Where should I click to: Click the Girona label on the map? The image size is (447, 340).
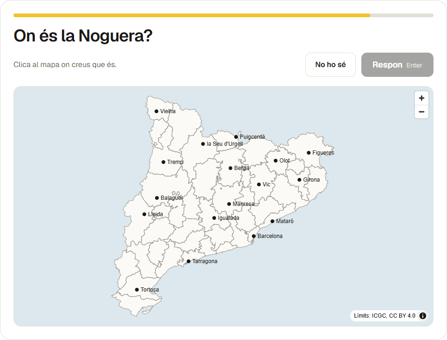tap(312, 180)
